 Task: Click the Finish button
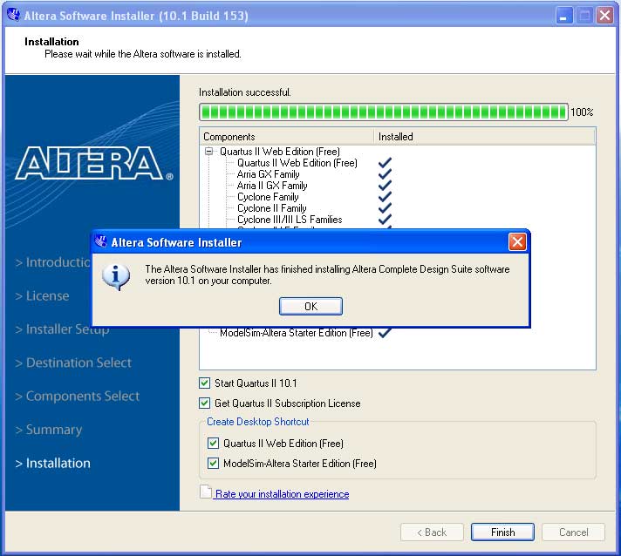502,532
